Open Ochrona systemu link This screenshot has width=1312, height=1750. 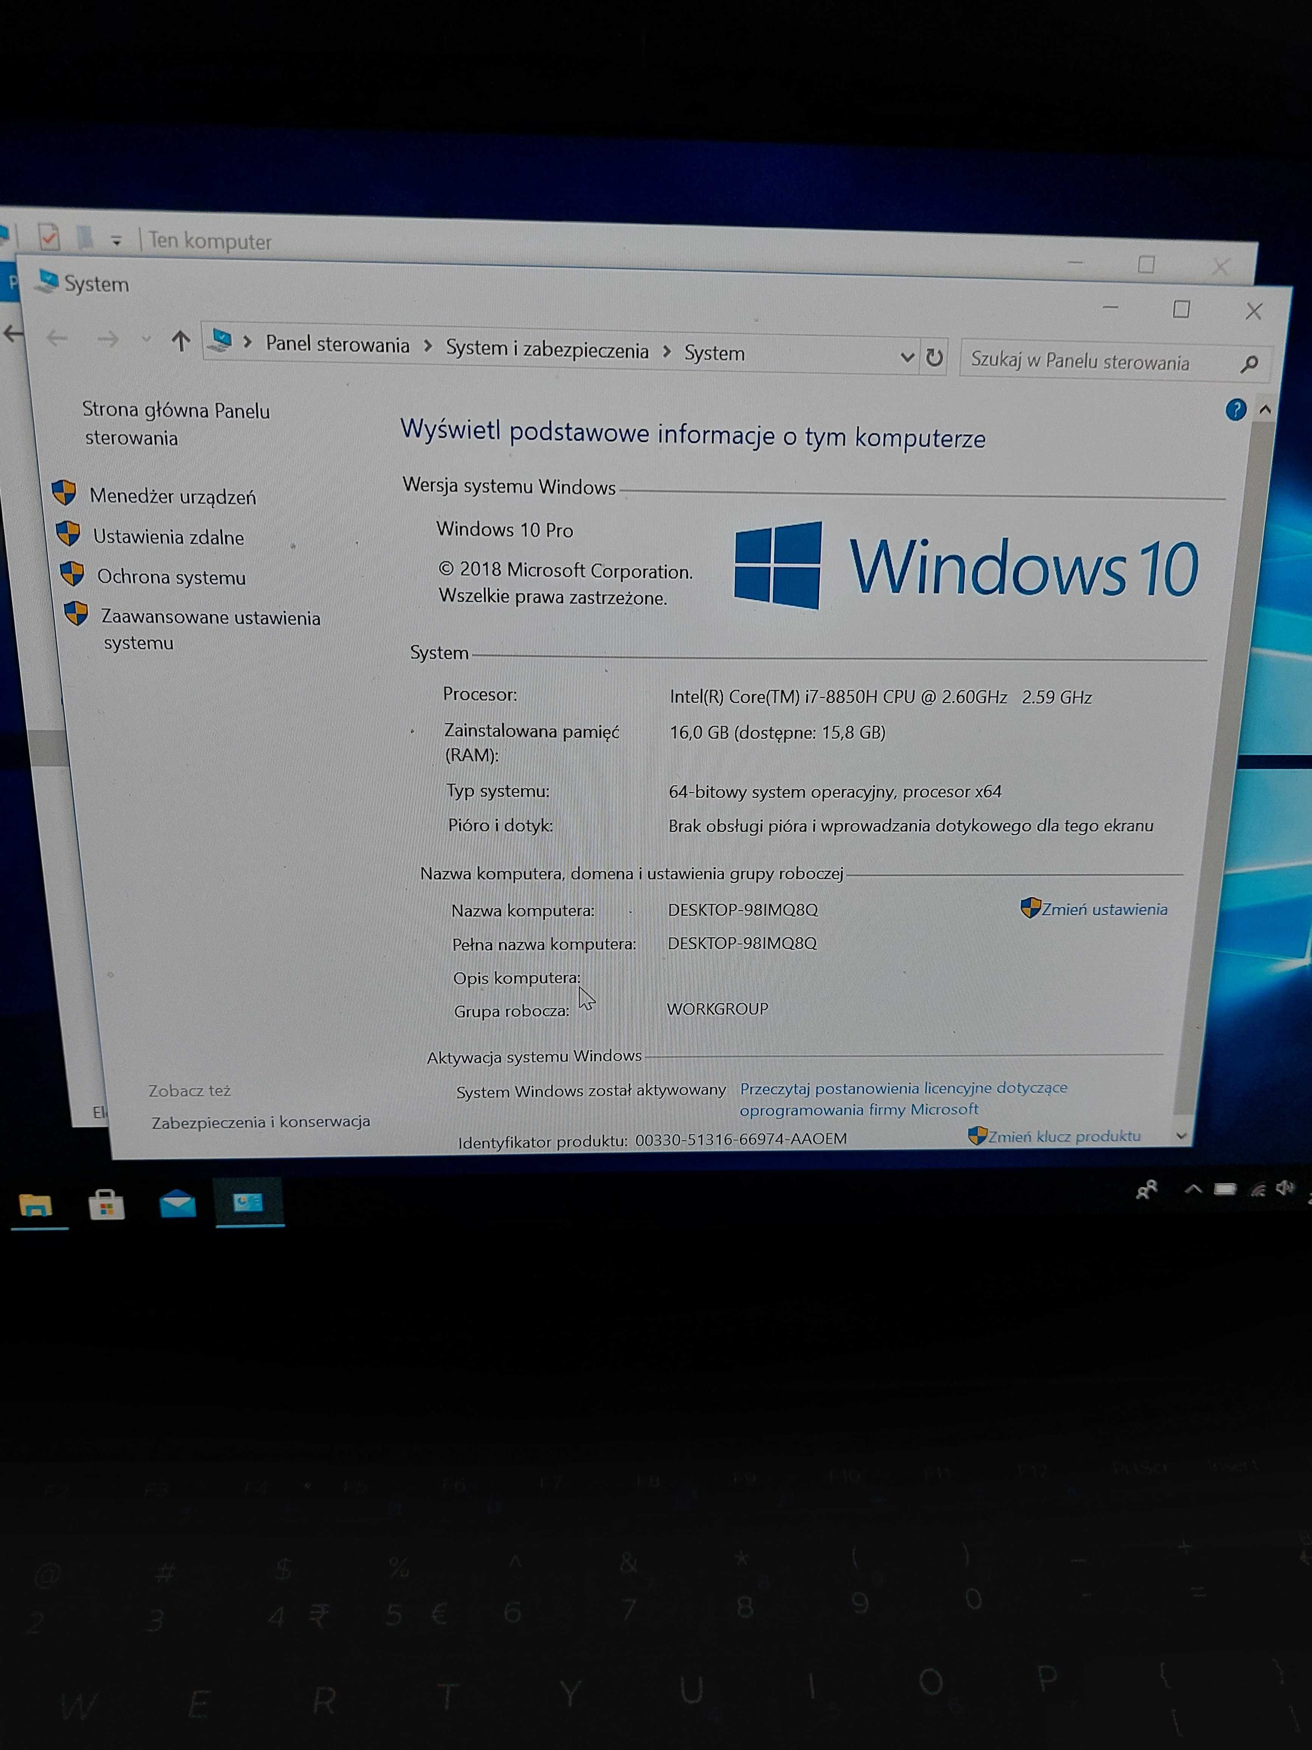(x=172, y=578)
